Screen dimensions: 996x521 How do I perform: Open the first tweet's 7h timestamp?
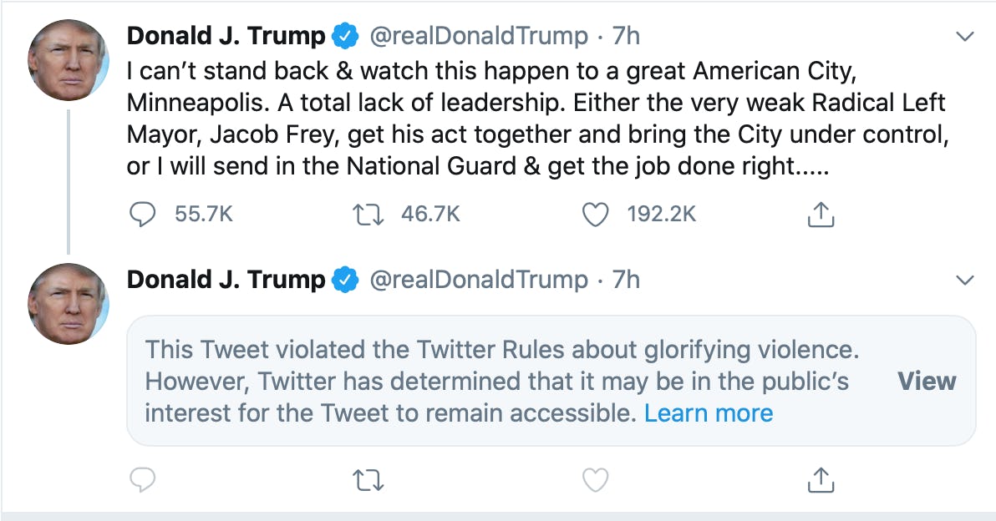(x=626, y=37)
